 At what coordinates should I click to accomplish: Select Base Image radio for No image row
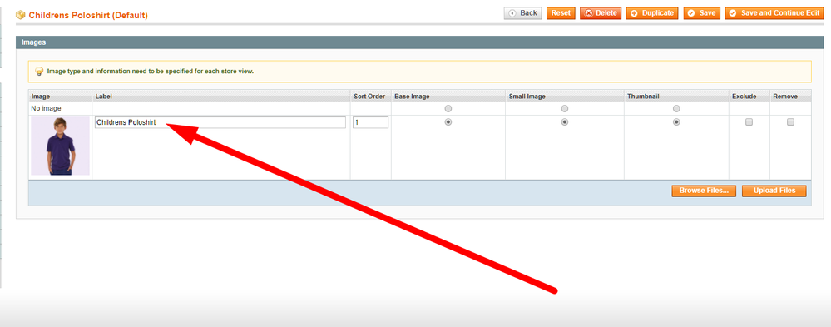pos(448,109)
